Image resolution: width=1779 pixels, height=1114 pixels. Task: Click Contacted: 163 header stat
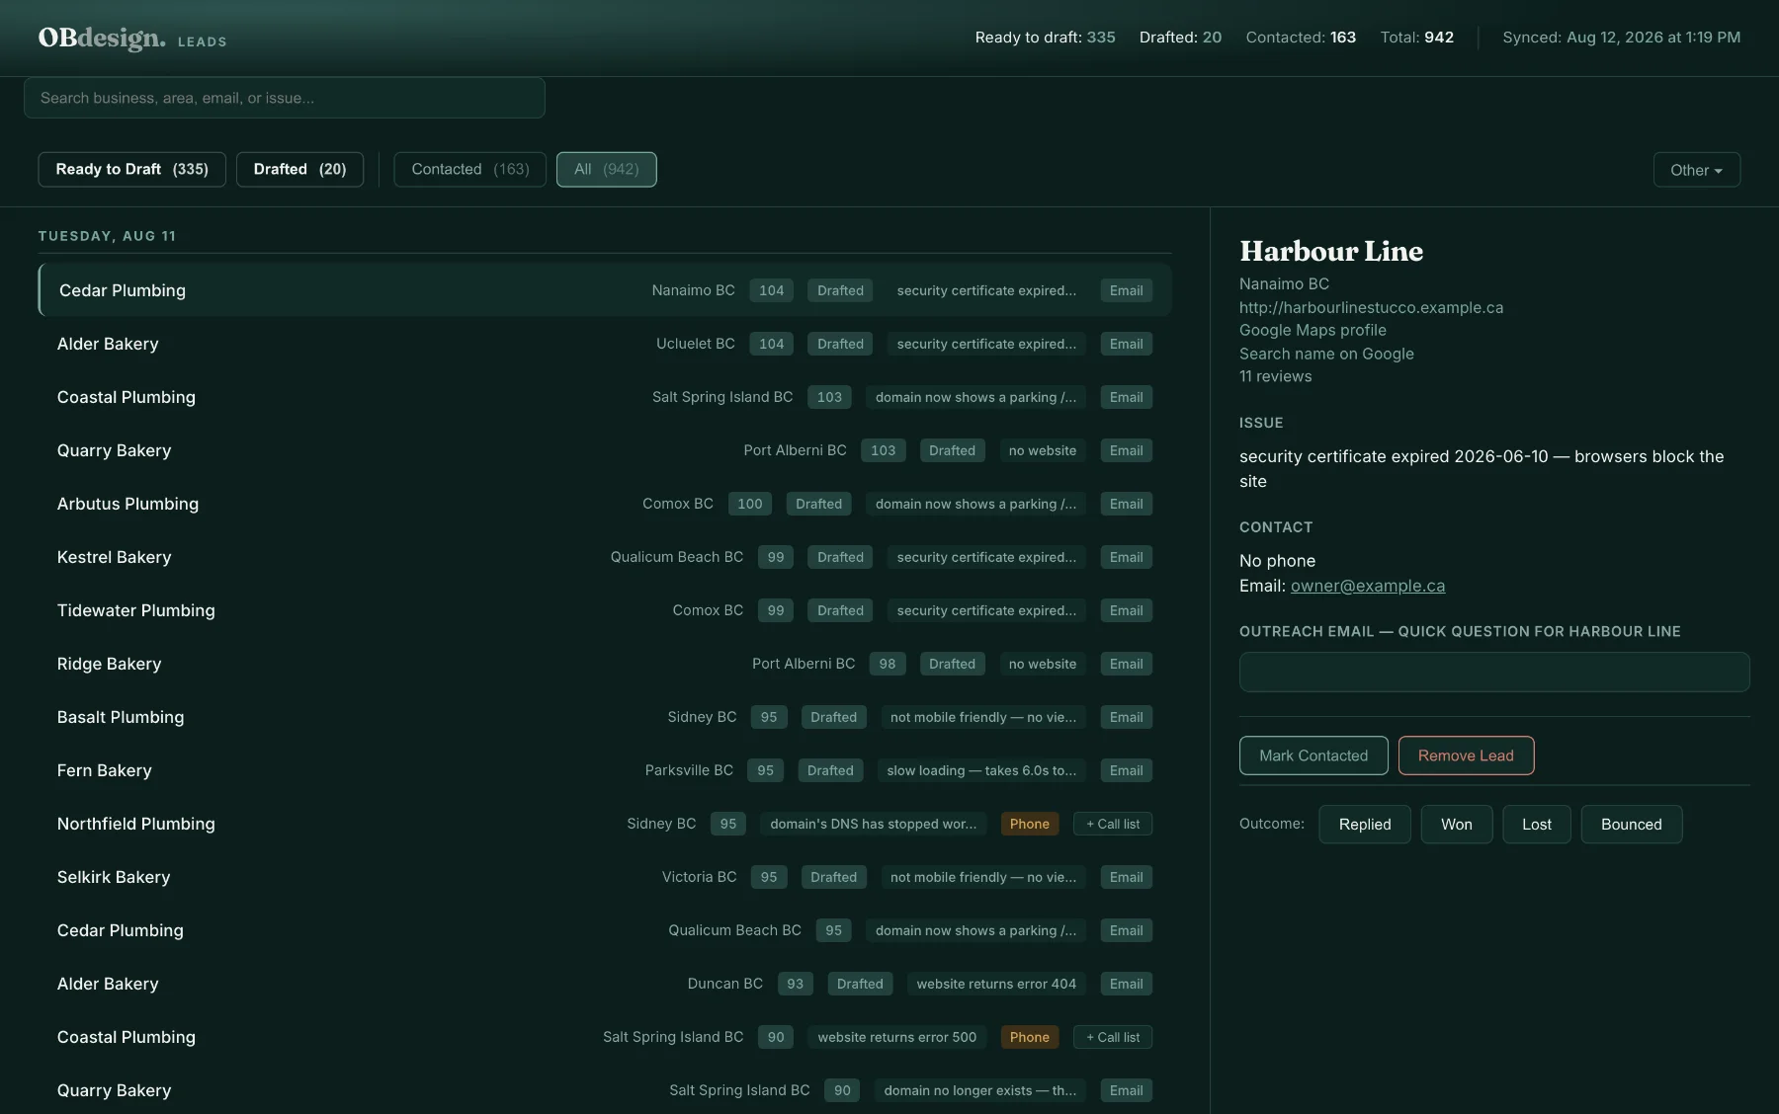(1301, 38)
